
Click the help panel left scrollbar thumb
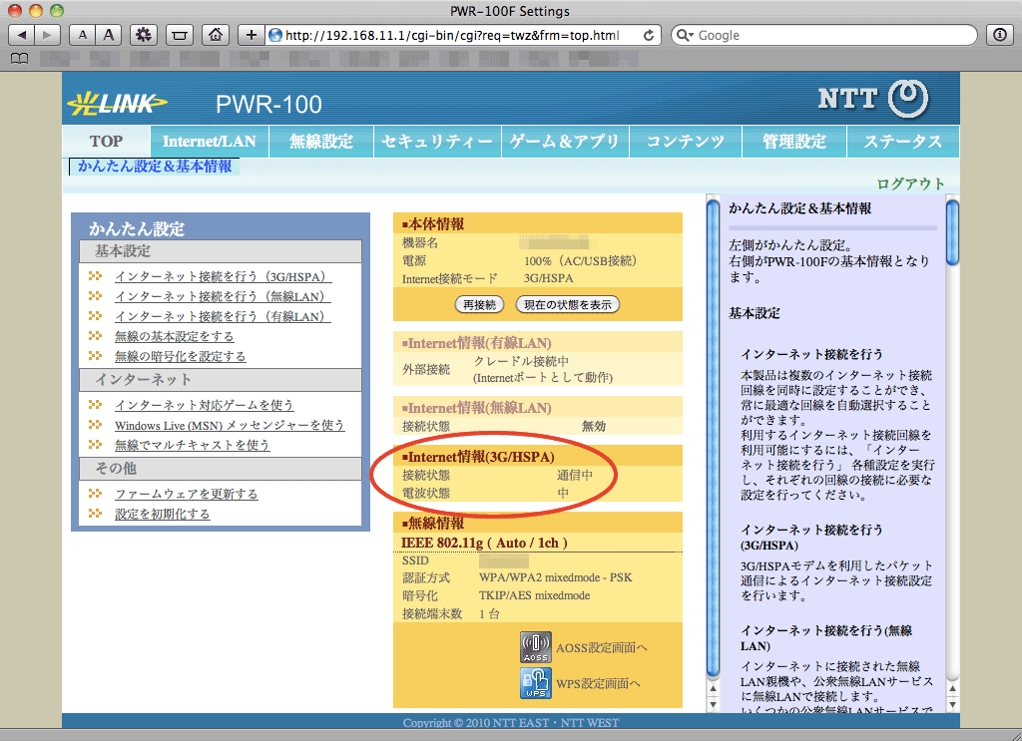click(713, 438)
